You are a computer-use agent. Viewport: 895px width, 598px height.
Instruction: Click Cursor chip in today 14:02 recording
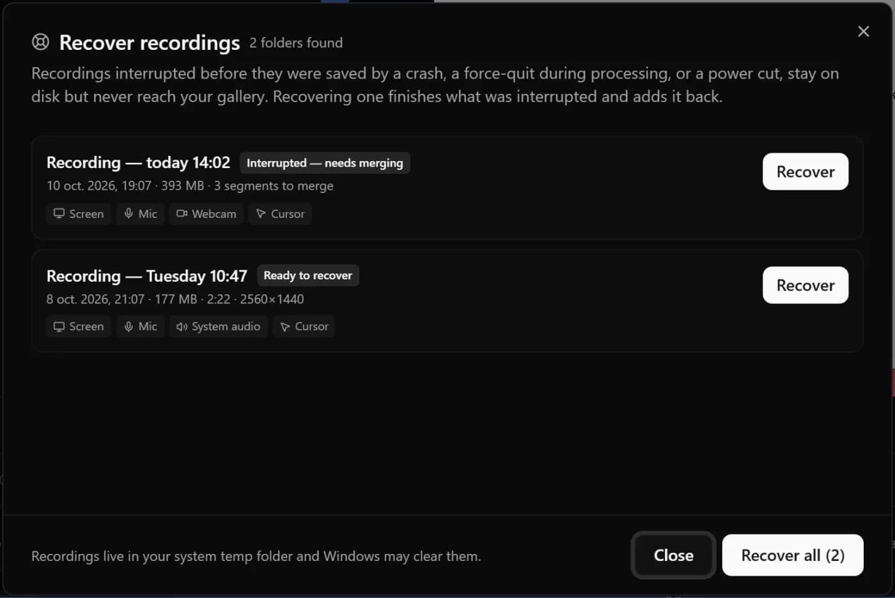pos(280,214)
